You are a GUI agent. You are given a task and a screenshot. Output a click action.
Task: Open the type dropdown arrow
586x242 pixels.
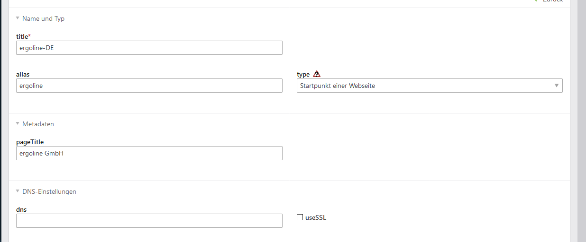coord(557,86)
